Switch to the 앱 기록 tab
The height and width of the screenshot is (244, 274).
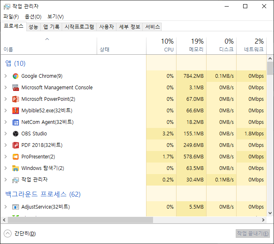click(x=51, y=27)
